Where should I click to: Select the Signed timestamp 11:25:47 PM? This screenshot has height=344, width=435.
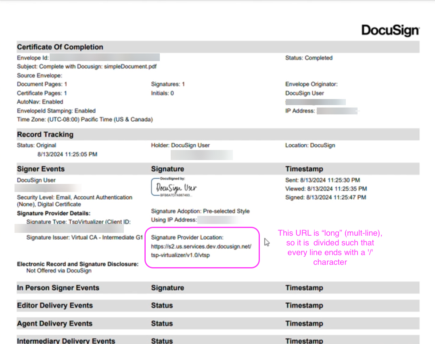click(326, 198)
